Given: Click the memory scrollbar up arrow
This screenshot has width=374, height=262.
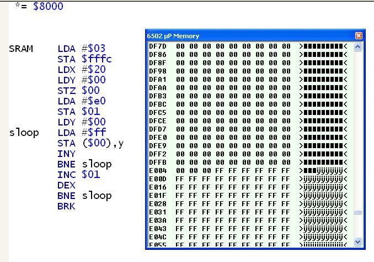Looking at the screenshot, I should point(357,47).
